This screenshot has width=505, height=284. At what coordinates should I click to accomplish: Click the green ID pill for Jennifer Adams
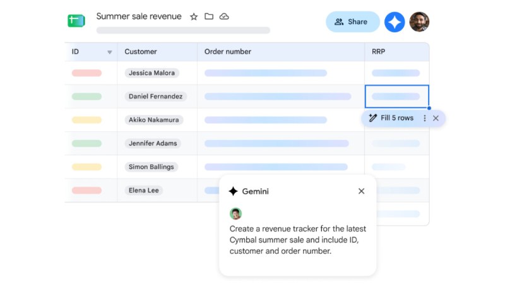click(86, 143)
